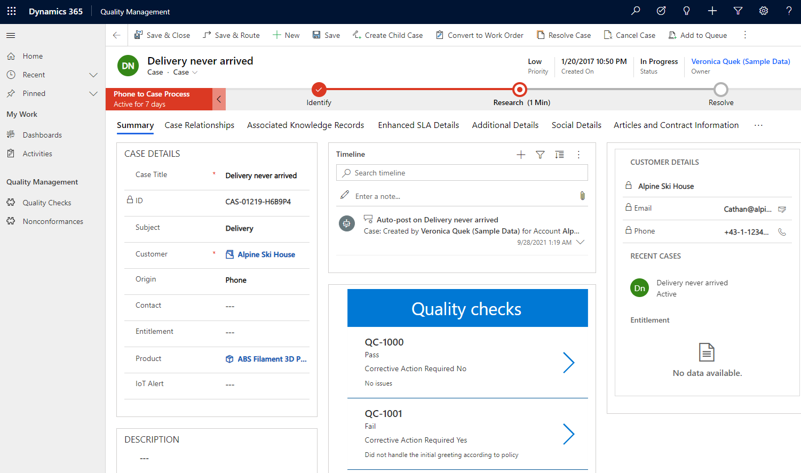Viewport: 801px width, 473px height.
Task: Click the help question mark icon
Action: pyautogui.click(x=789, y=11)
